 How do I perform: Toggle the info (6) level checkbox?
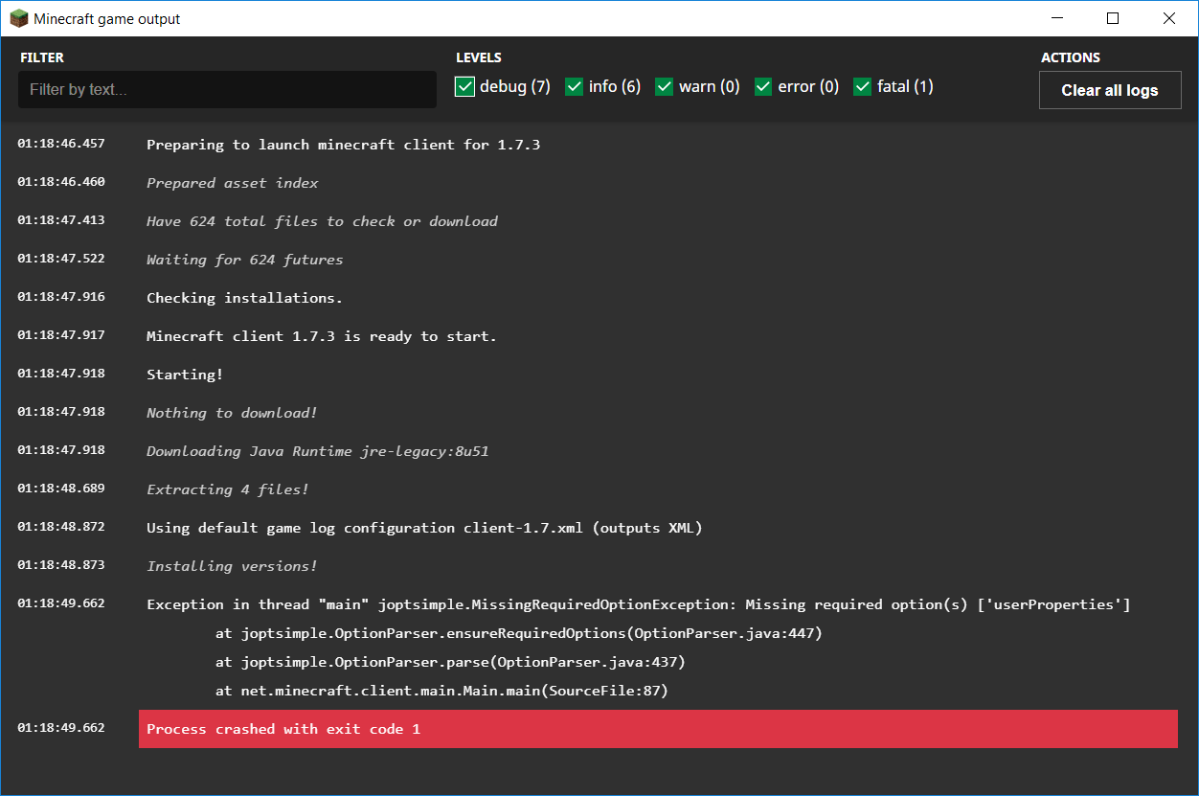pos(575,87)
